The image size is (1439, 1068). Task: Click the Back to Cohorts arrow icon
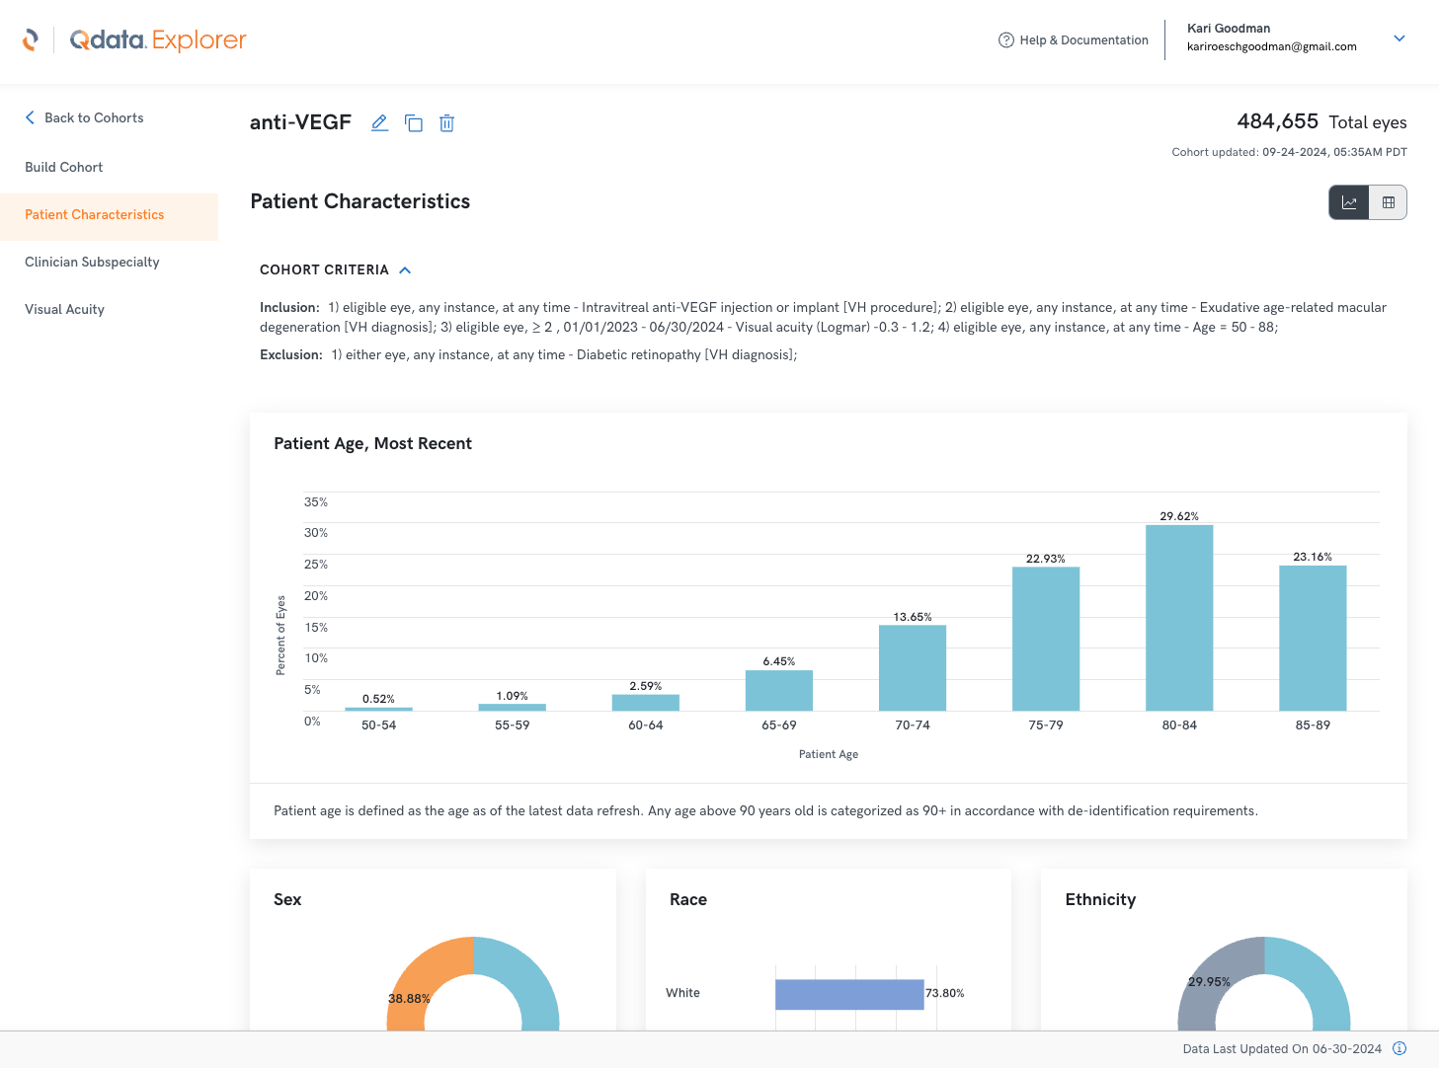point(30,117)
